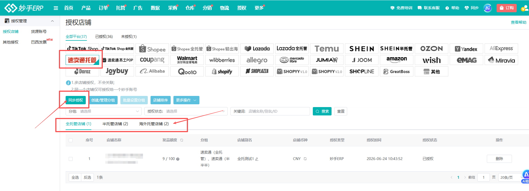Viewport: 529px width, 191px height.
Task: Click the edit pencil beside 全托测试1
Action: click(257, 159)
